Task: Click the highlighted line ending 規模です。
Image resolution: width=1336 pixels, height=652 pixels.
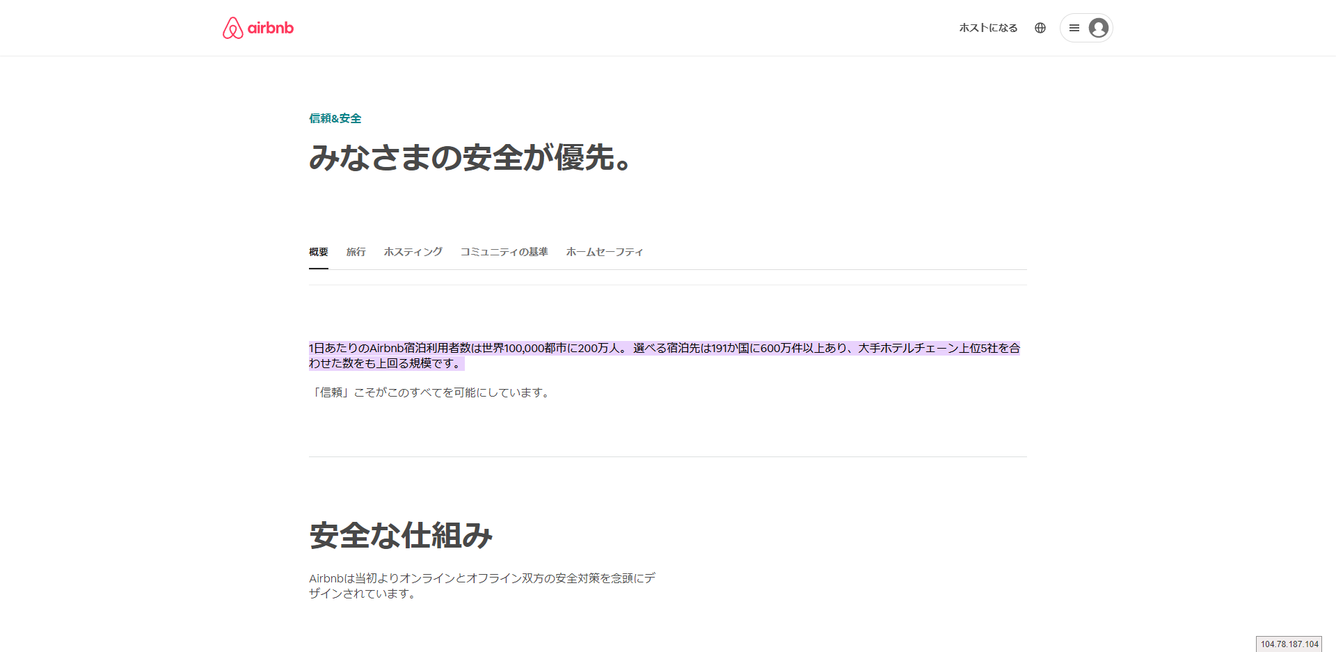Action: (386, 363)
